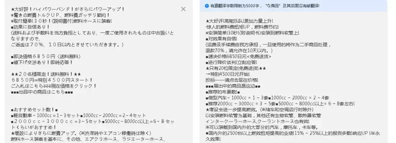Click source line '■おすすめセット数！■'

pos(34,110)
